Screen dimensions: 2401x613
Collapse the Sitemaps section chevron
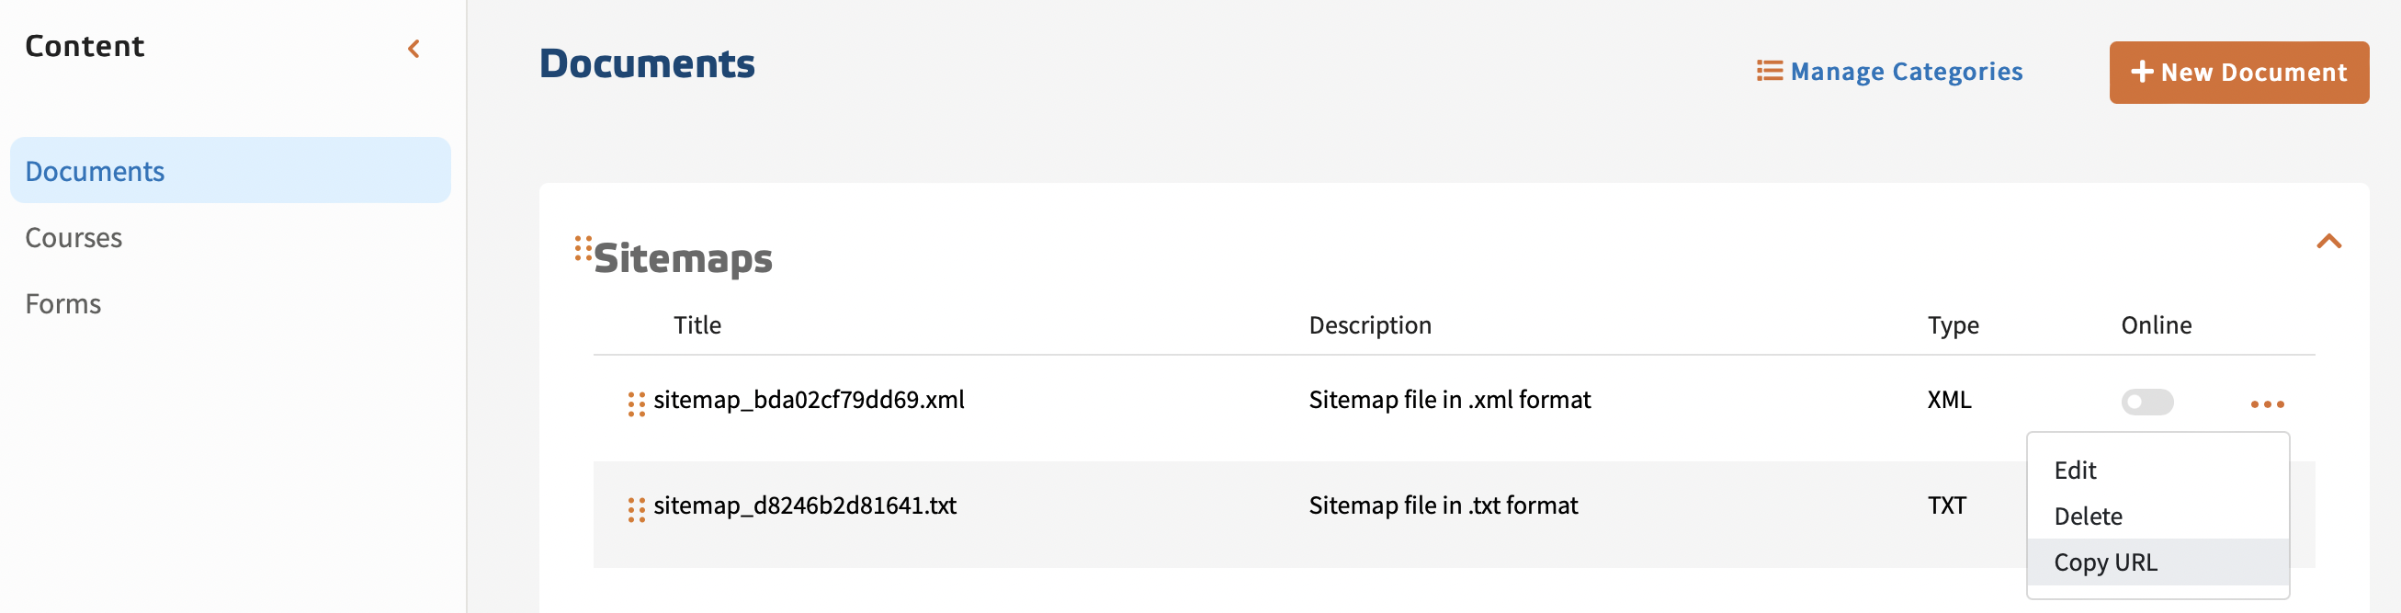click(x=2328, y=243)
